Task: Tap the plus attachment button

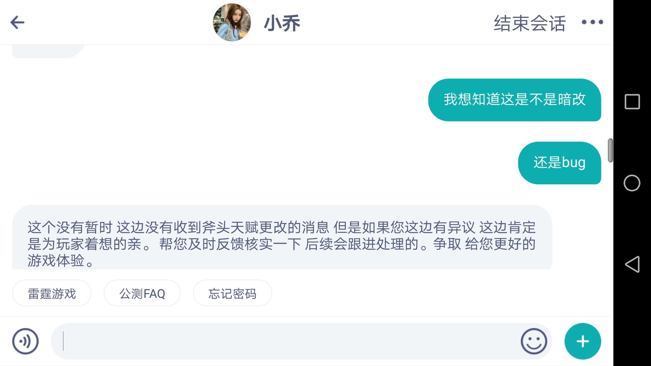Action: tap(583, 341)
